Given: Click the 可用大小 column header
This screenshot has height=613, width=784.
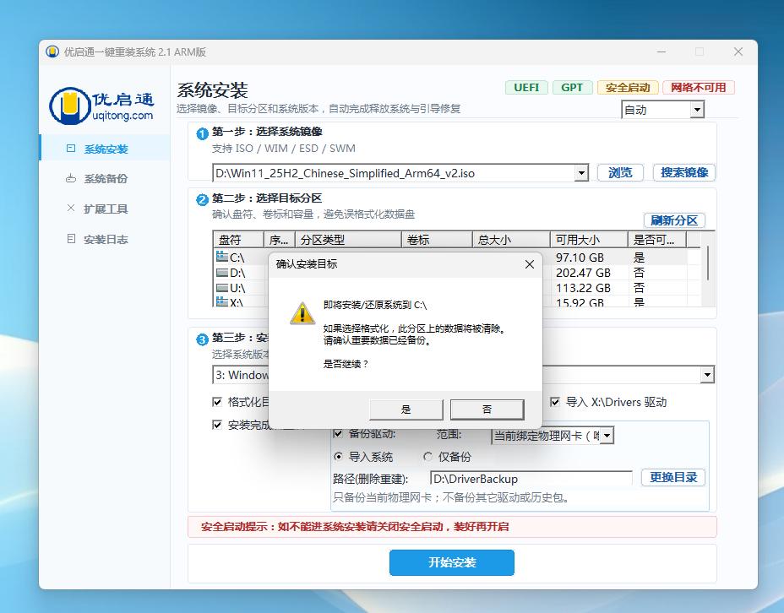Looking at the screenshot, I should [x=589, y=240].
